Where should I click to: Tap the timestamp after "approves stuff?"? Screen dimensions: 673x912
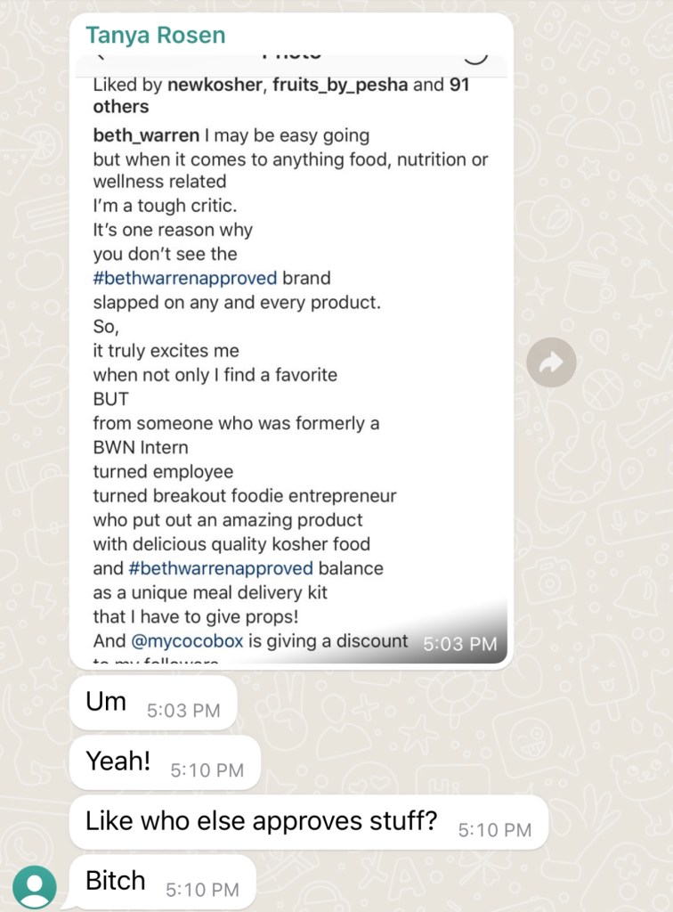[494, 830]
